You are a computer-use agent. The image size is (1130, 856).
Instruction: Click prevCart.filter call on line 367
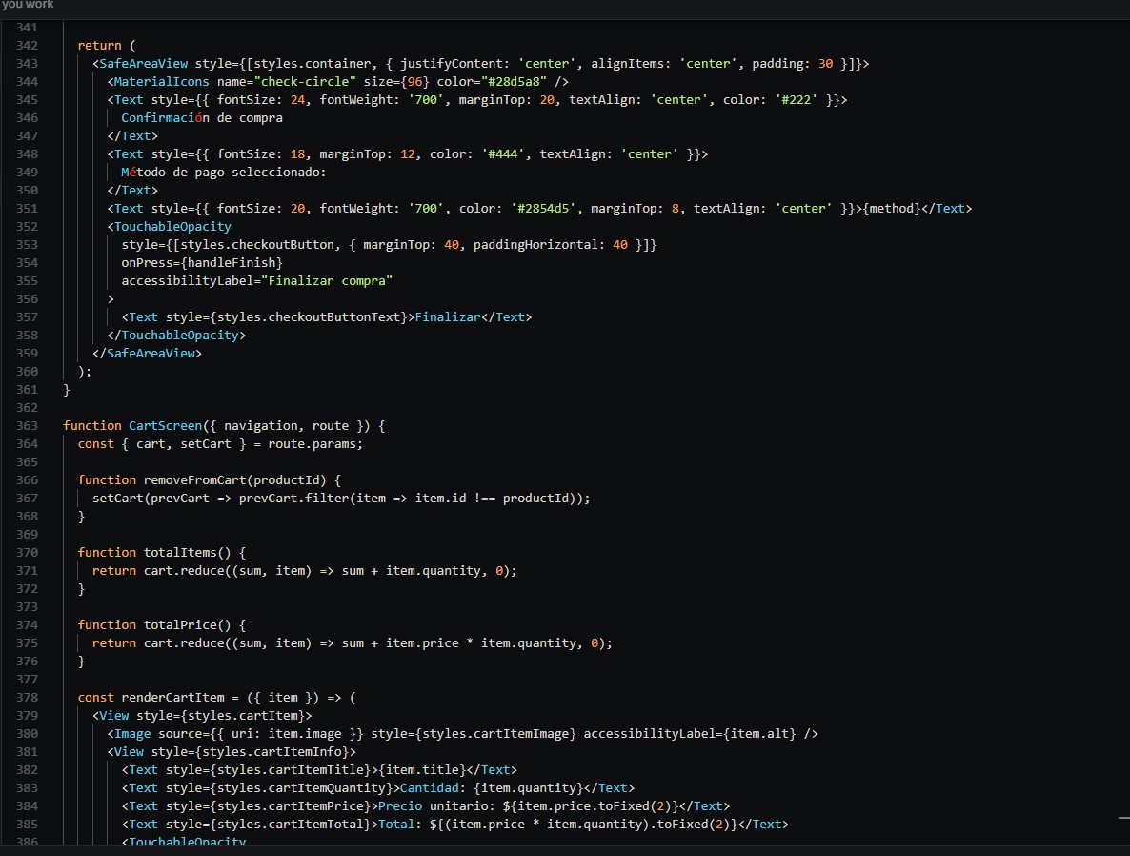(293, 499)
